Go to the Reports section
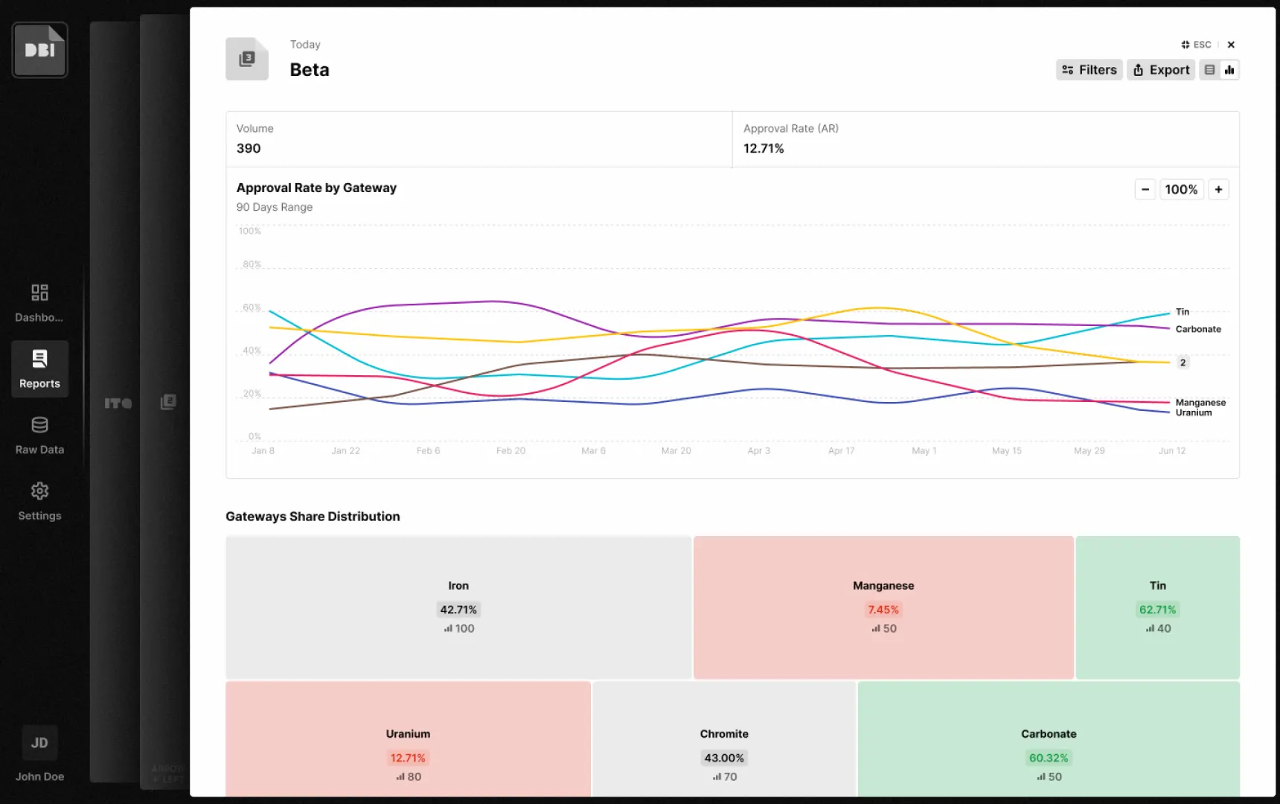 [x=39, y=368]
